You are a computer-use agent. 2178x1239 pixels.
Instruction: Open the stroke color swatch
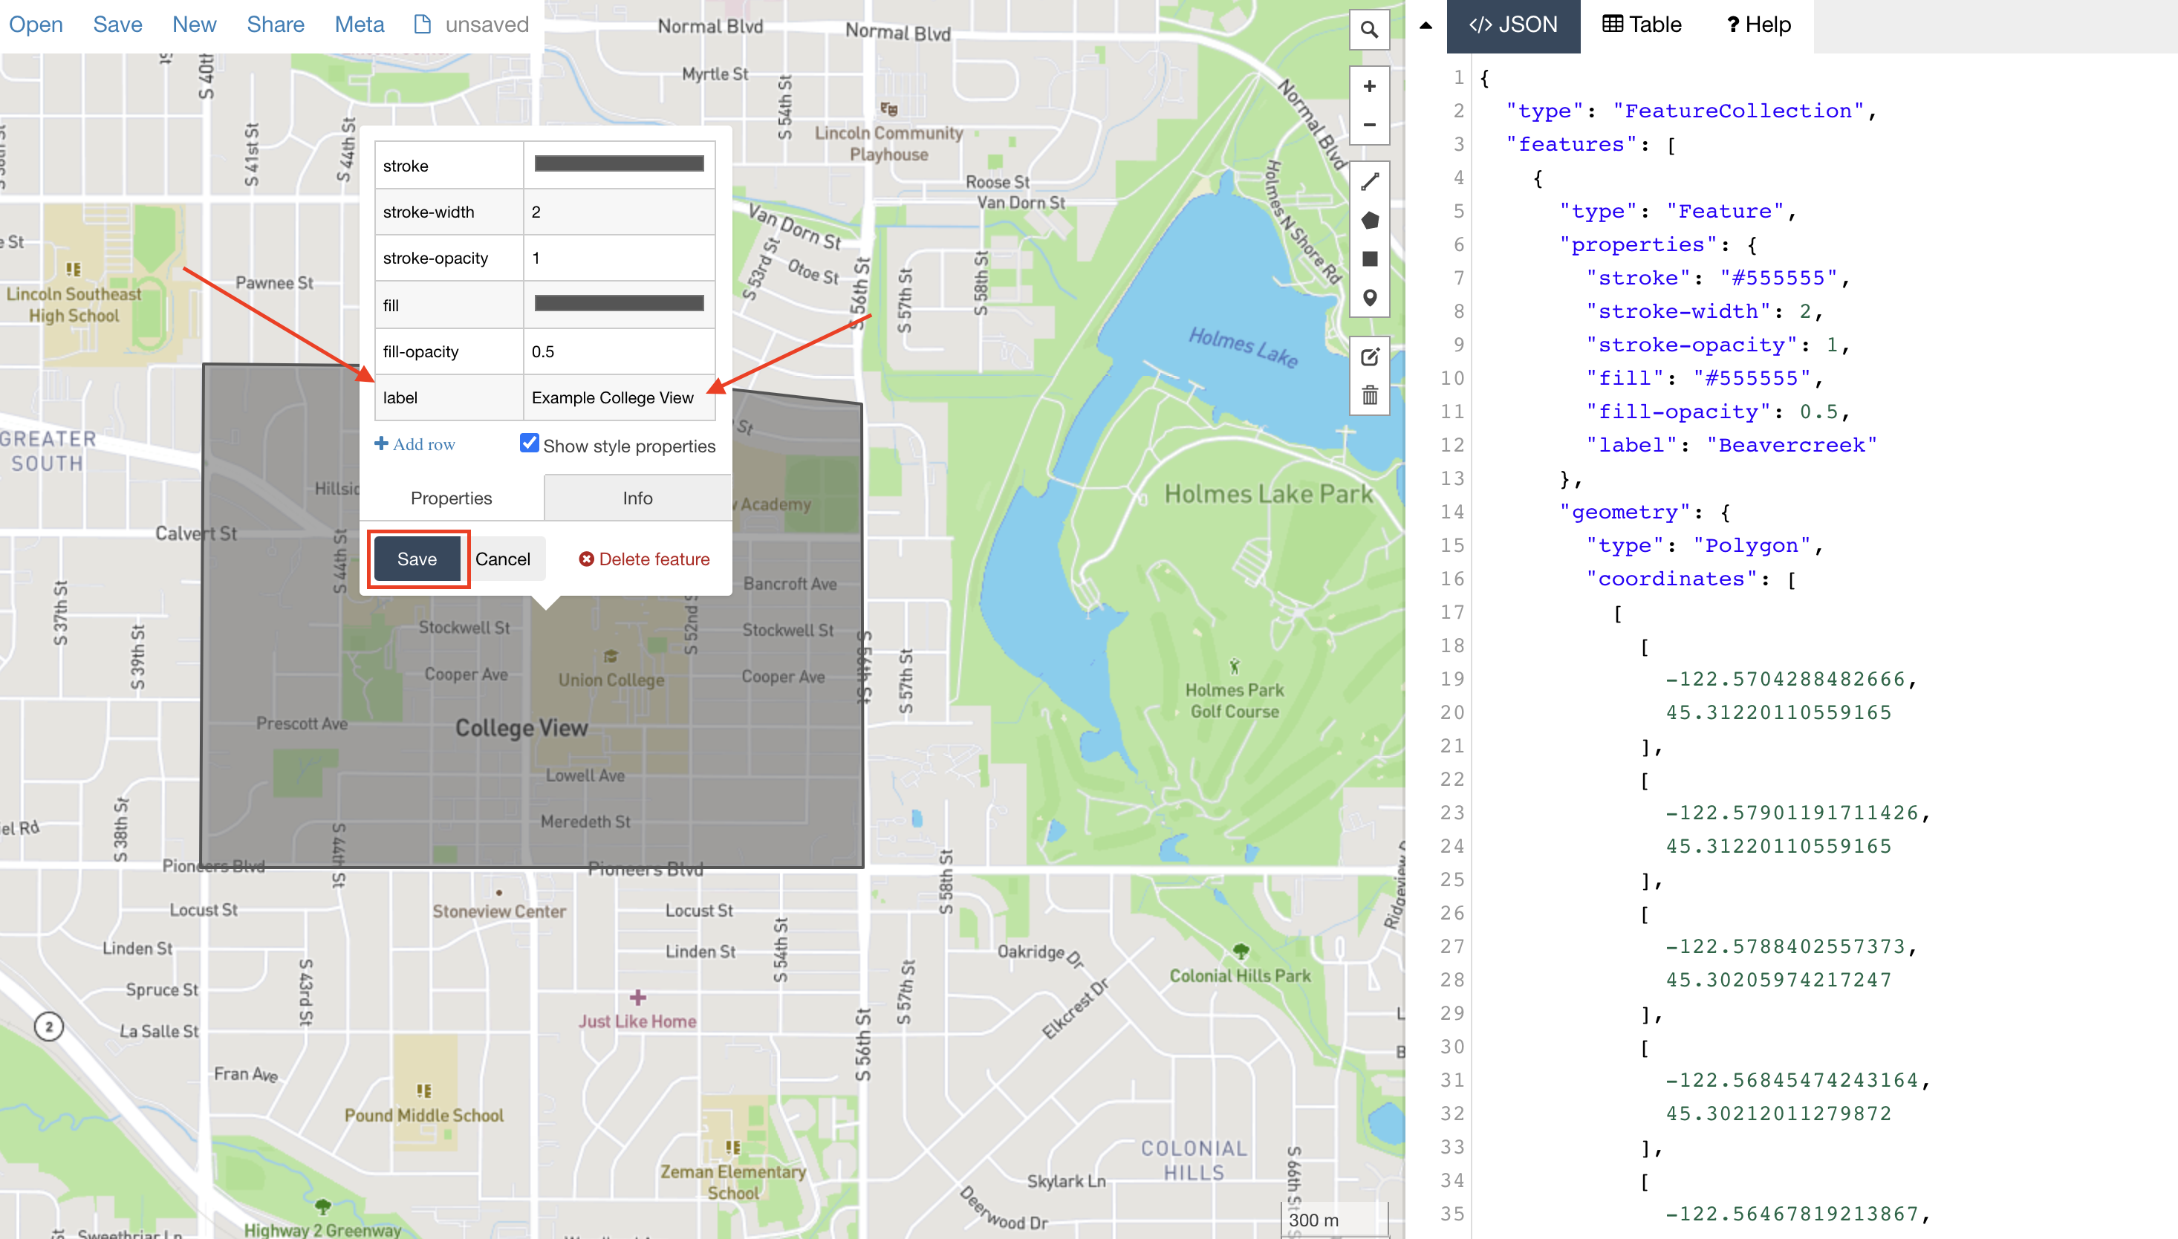tap(619, 164)
